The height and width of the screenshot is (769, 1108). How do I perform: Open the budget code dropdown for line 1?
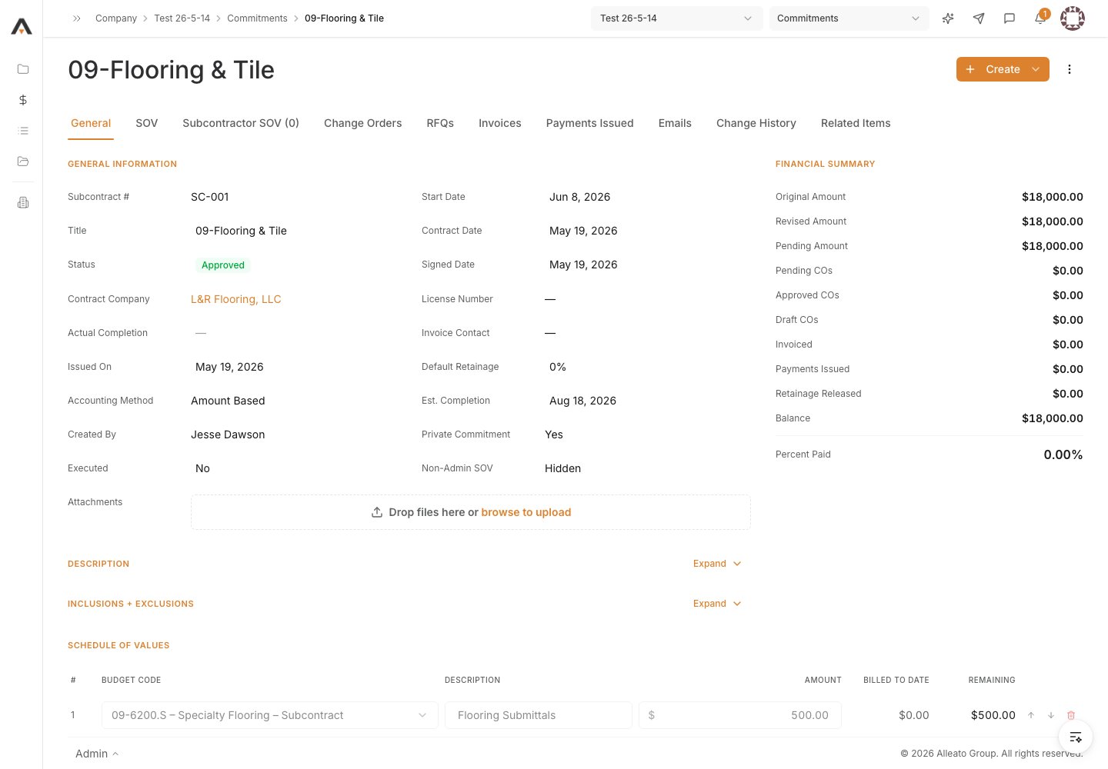pyautogui.click(x=270, y=715)
